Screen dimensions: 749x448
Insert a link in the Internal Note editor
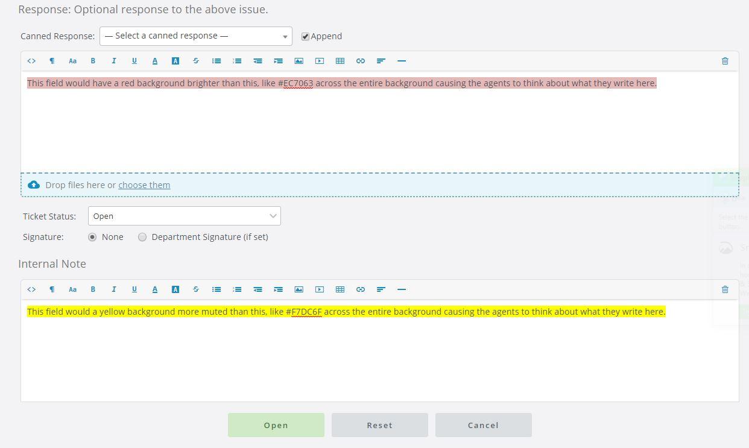[x=361, y=289]
